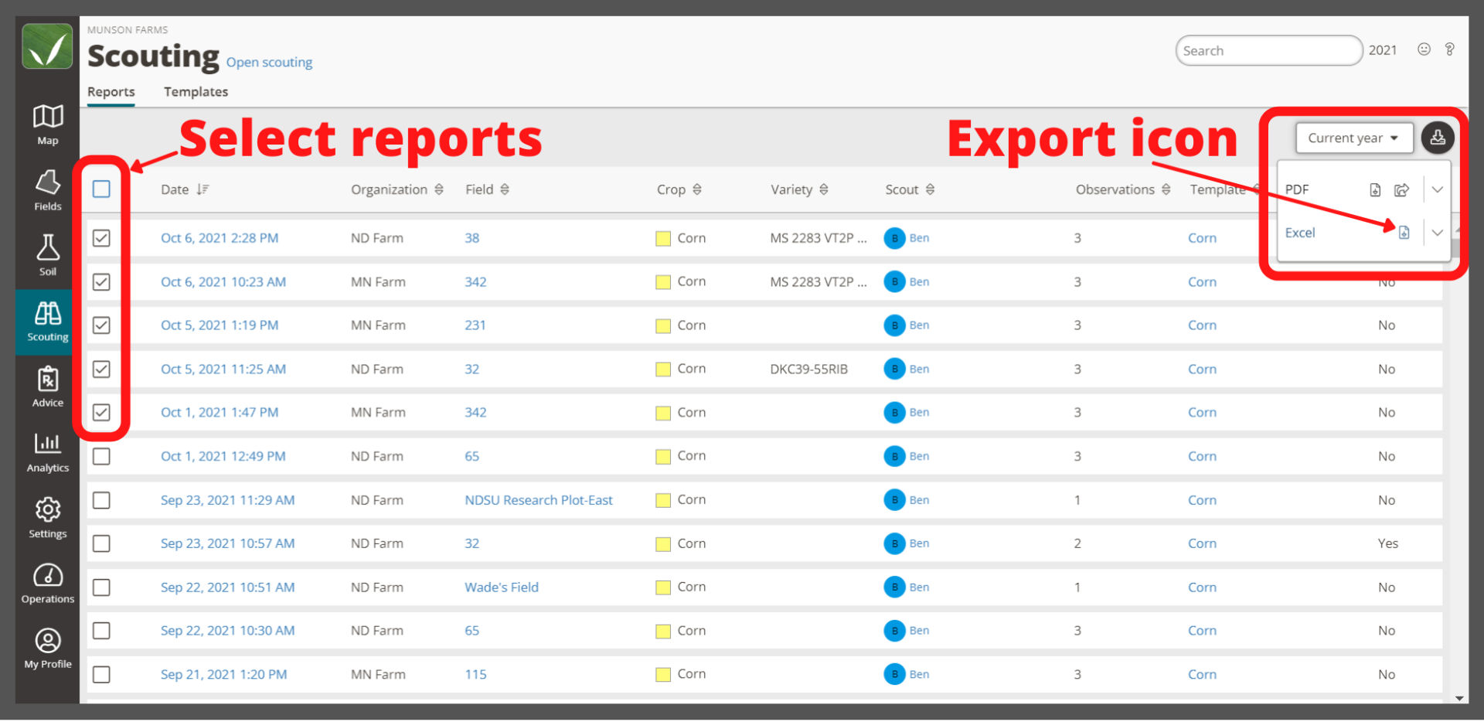The width and height of the screenshot is (1484, 722).
Task: Switch to the Templates tab
Action: coord(196,91)
